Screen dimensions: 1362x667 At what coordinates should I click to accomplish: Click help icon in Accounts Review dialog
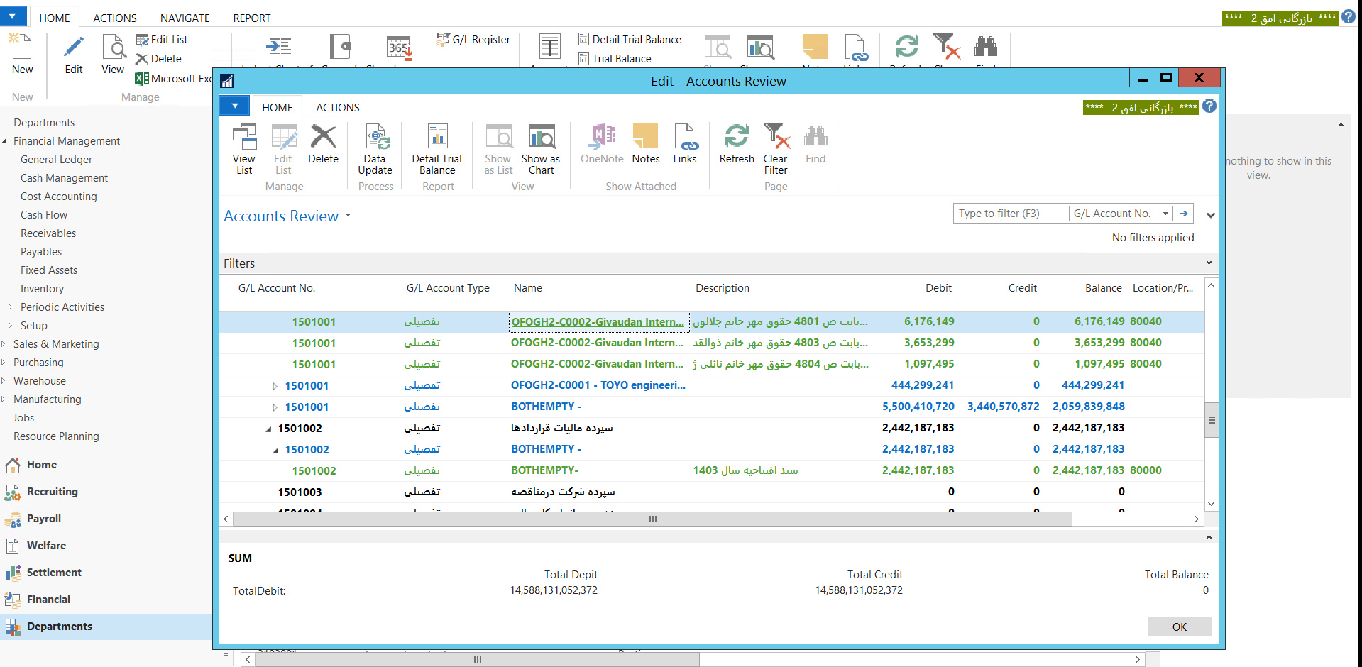point(1210,106)
